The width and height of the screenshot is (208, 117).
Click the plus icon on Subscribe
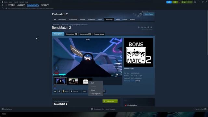click(x=104, y=101)
